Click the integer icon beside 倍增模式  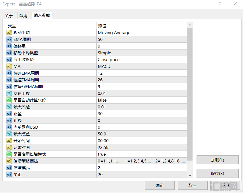tap(9, 168)
